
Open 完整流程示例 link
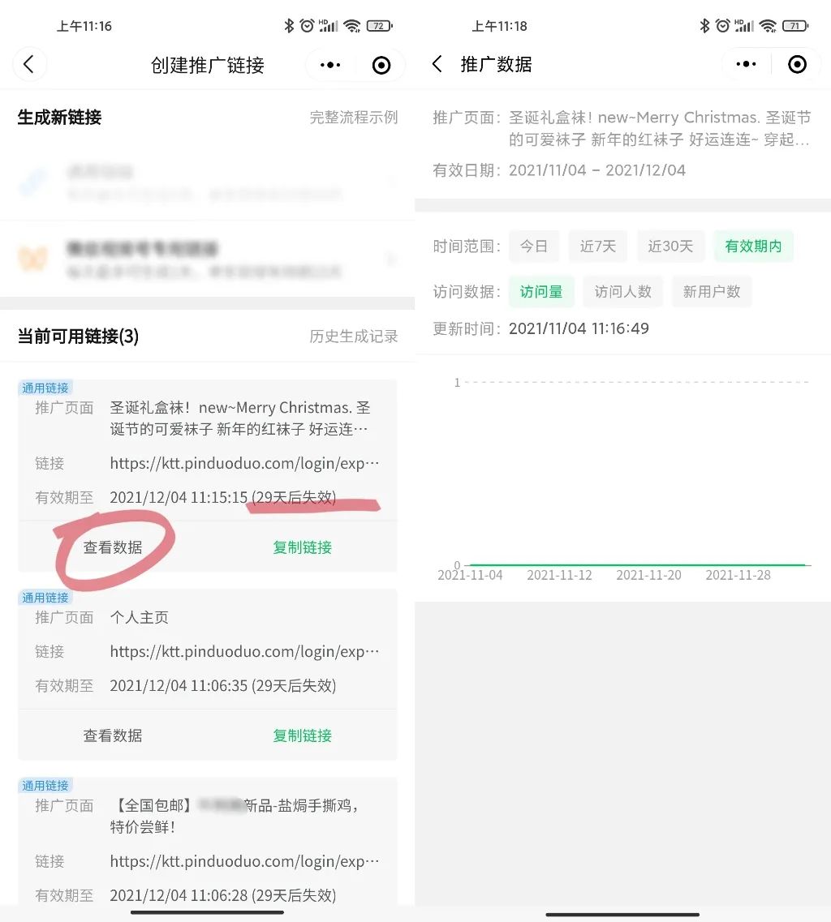[354, 118]
